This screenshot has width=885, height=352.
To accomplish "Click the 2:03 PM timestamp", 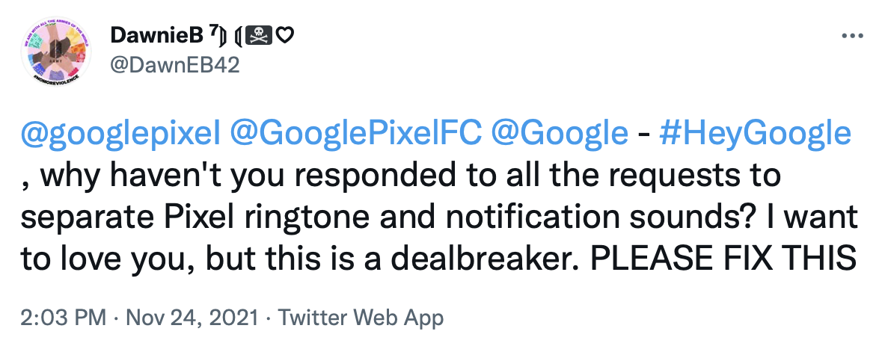I will 63,318.
